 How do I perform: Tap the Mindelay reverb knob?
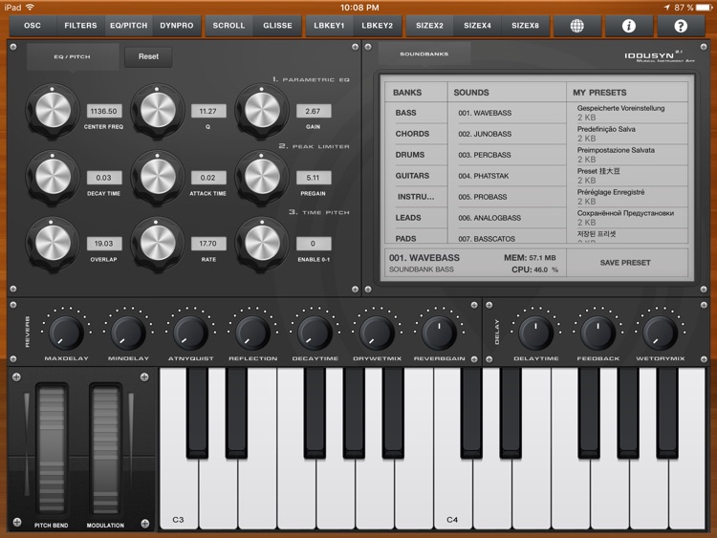(128, 333)
